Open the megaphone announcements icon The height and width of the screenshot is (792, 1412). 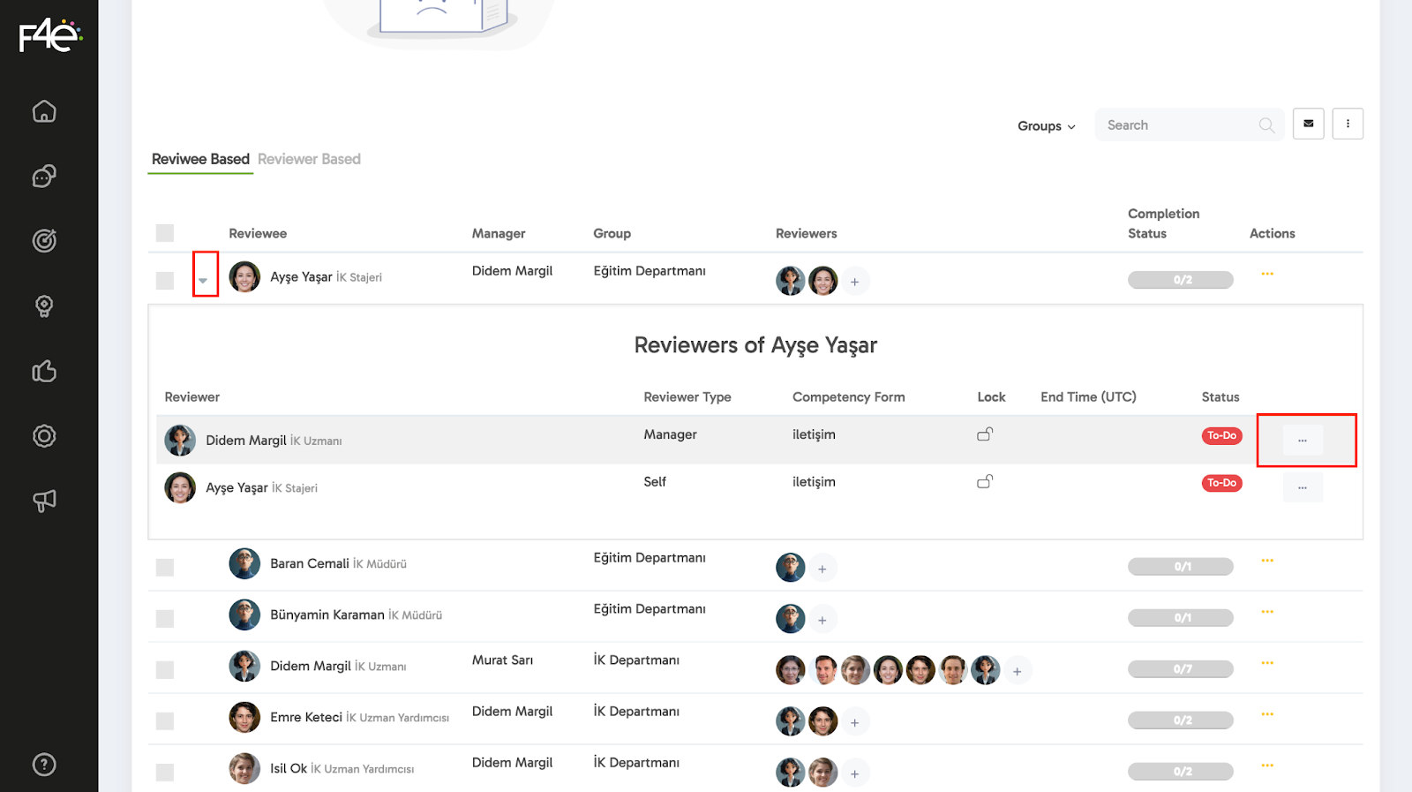44,501
